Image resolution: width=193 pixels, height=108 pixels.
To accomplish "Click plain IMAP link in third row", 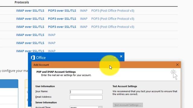I will 84,27.
